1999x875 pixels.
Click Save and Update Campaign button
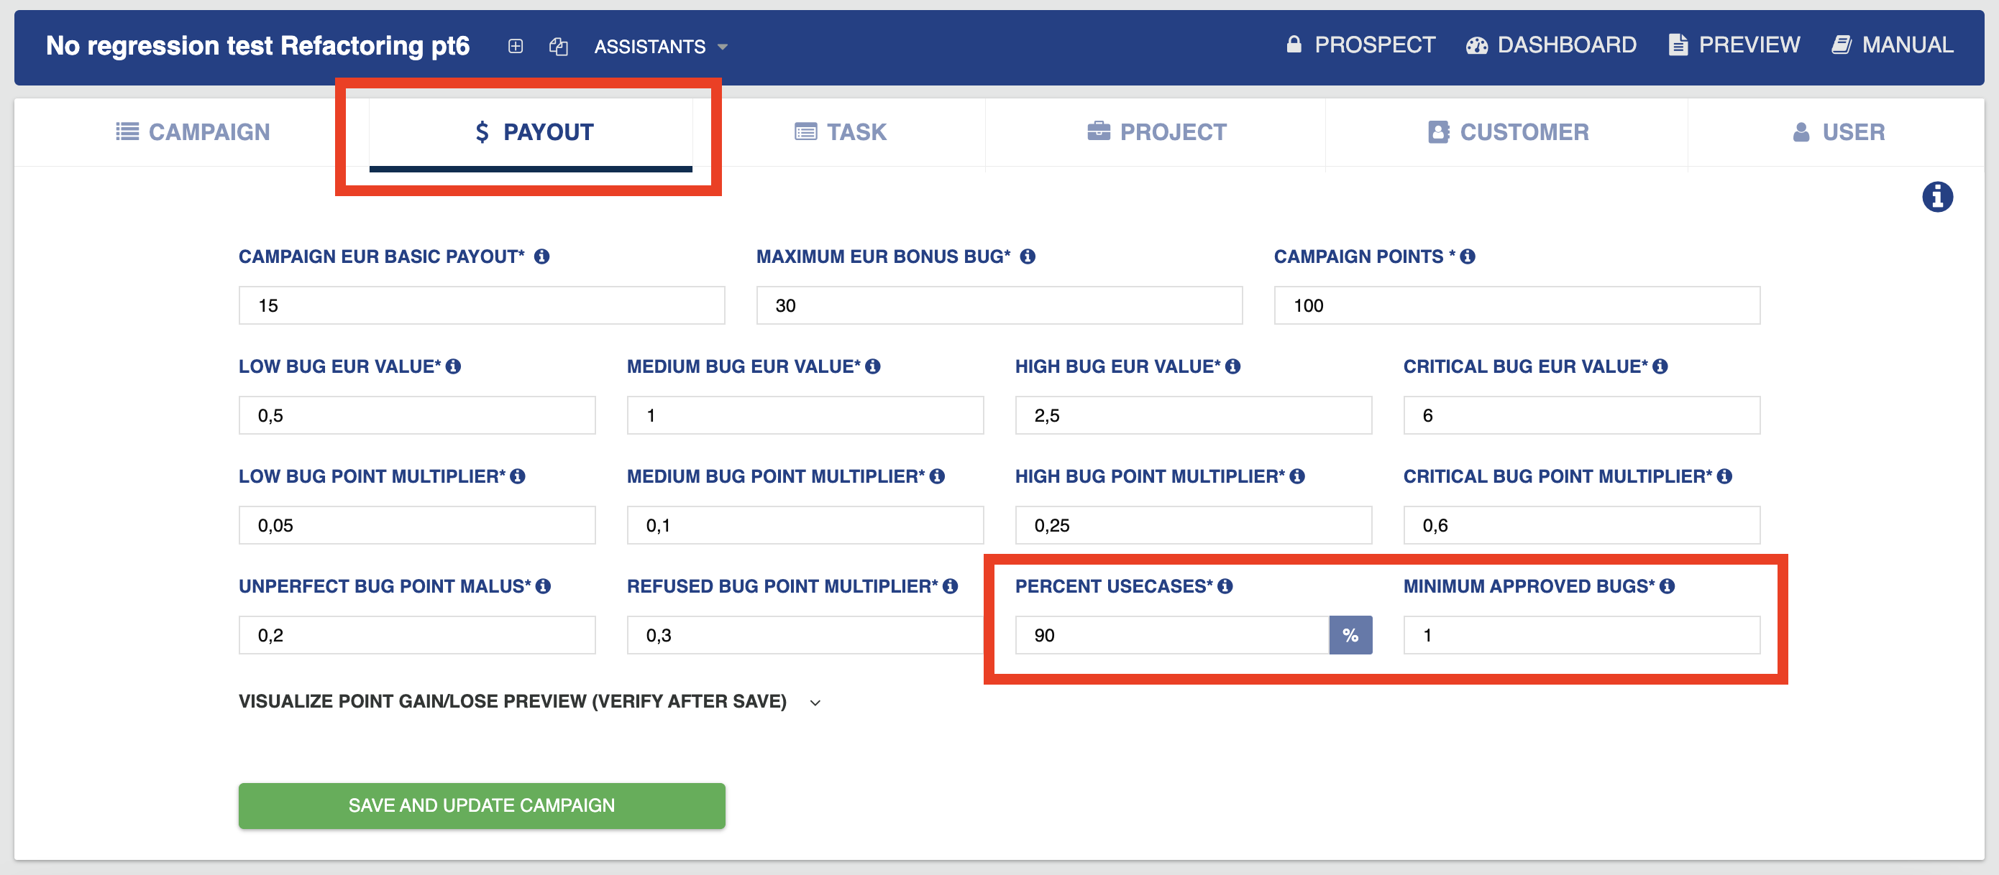coord(481,805)
